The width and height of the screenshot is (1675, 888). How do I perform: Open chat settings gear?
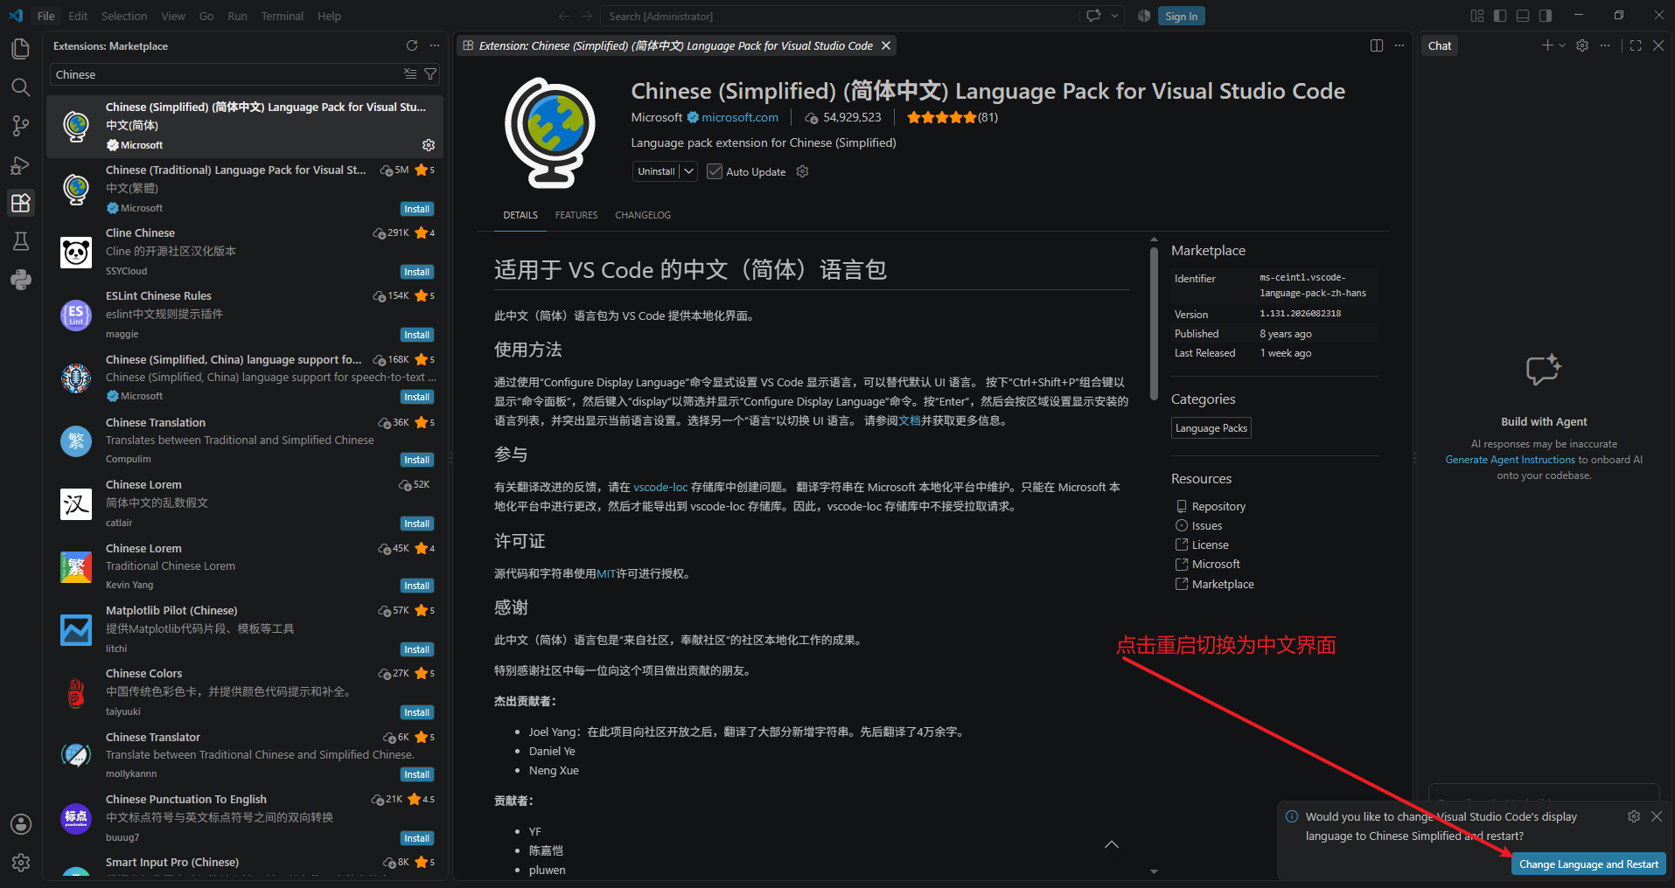[x=1582, y=45]
